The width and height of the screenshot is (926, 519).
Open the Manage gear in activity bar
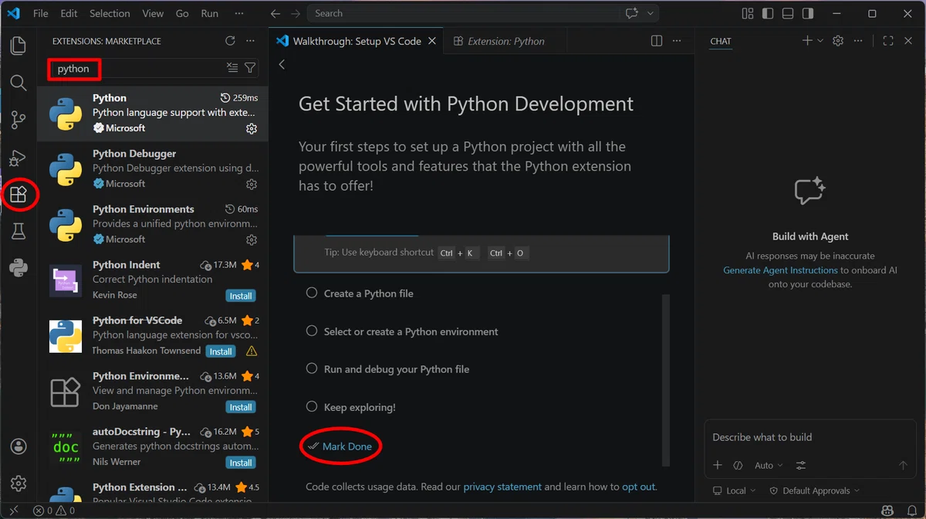(19, 483)
